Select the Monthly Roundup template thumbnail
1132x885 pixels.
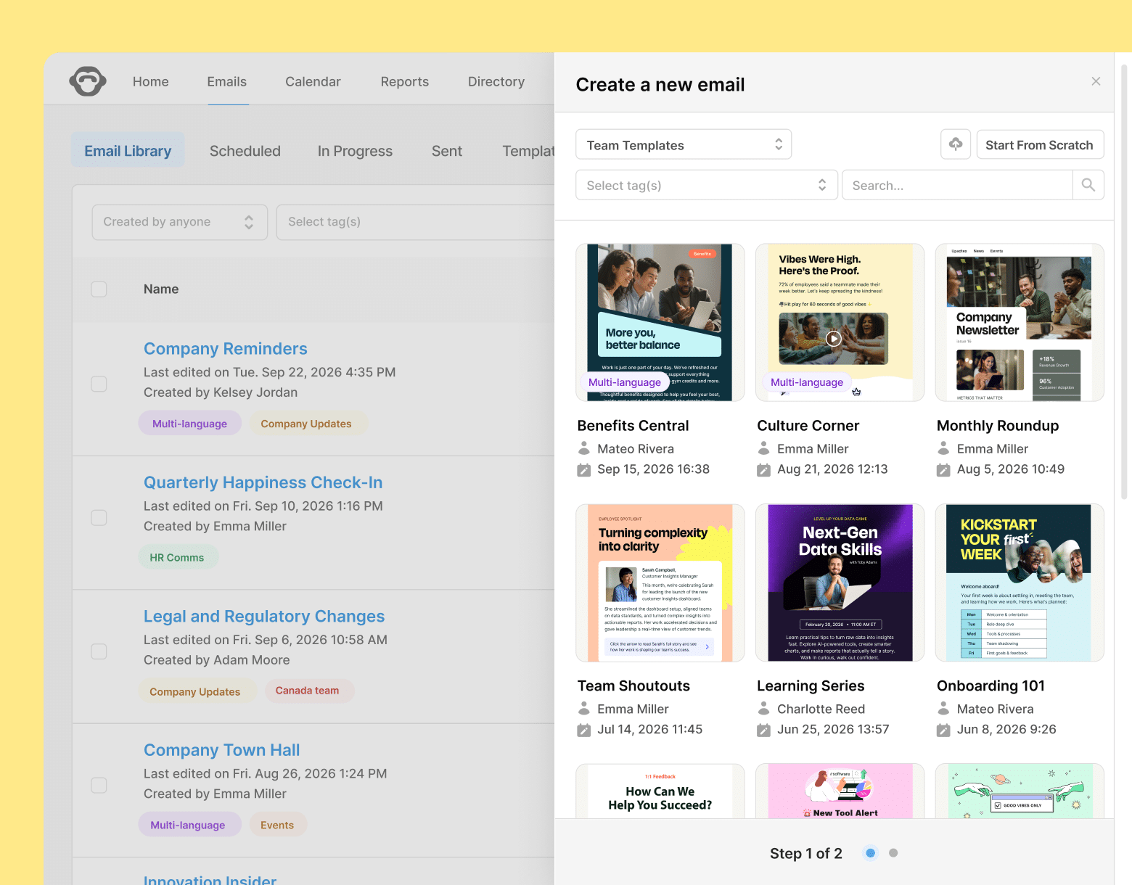click(1019, 322)
